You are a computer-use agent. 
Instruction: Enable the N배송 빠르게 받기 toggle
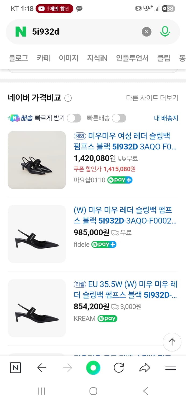point(74,118)
